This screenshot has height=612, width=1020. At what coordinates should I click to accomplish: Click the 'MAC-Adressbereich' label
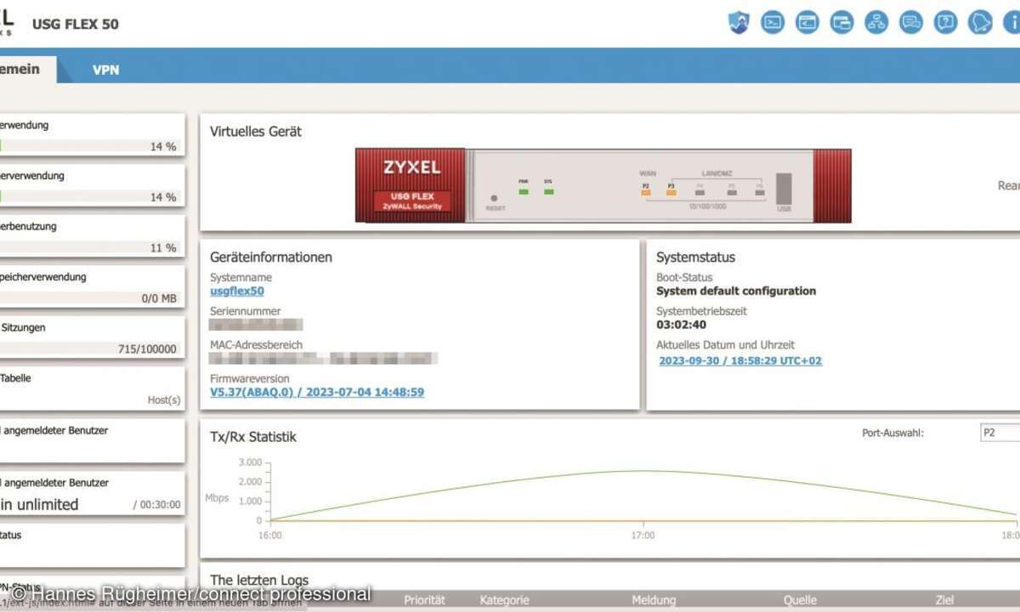256,345
